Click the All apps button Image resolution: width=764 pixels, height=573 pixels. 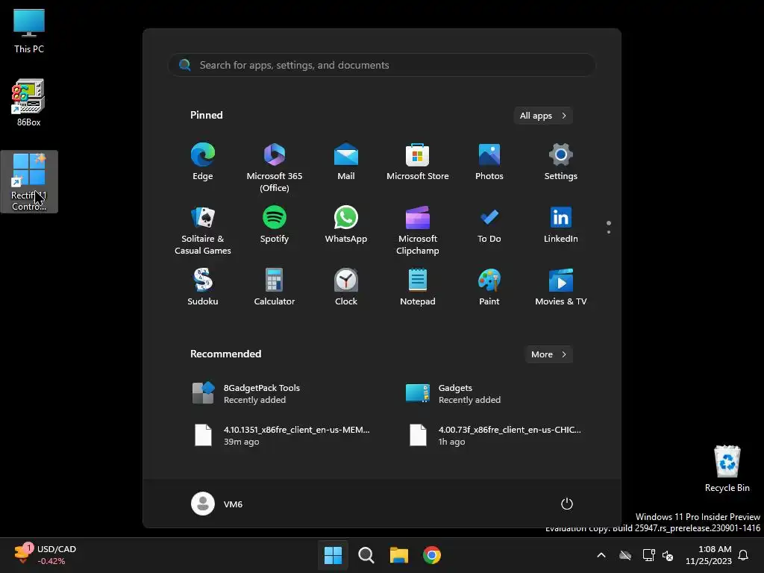pyautogui.click(x=543, y=116)
